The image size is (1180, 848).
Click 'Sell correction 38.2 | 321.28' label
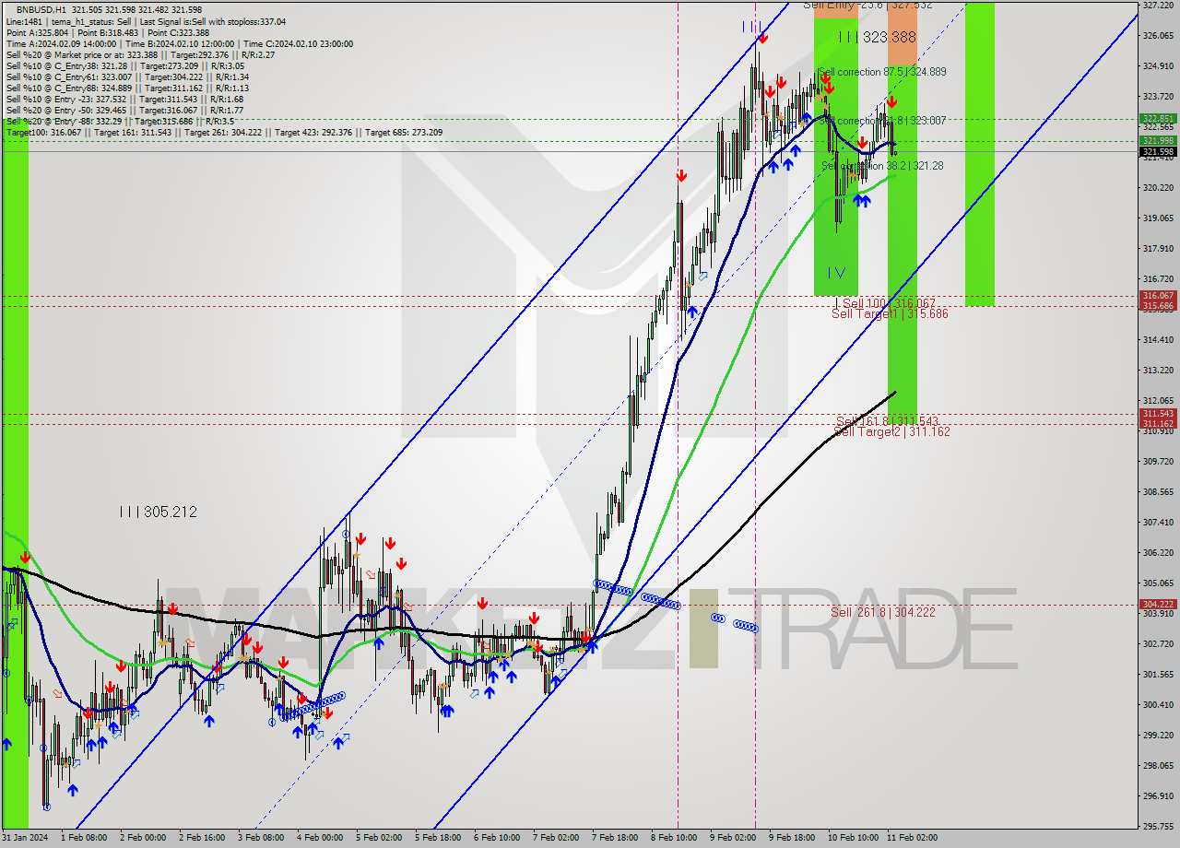click(882, 166)
